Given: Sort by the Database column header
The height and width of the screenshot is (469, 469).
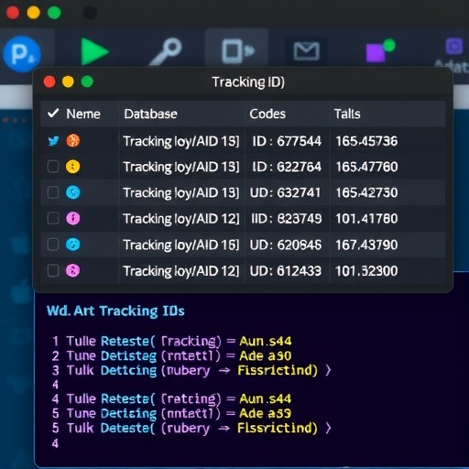Looking at the screenshot, I should 150,114.
